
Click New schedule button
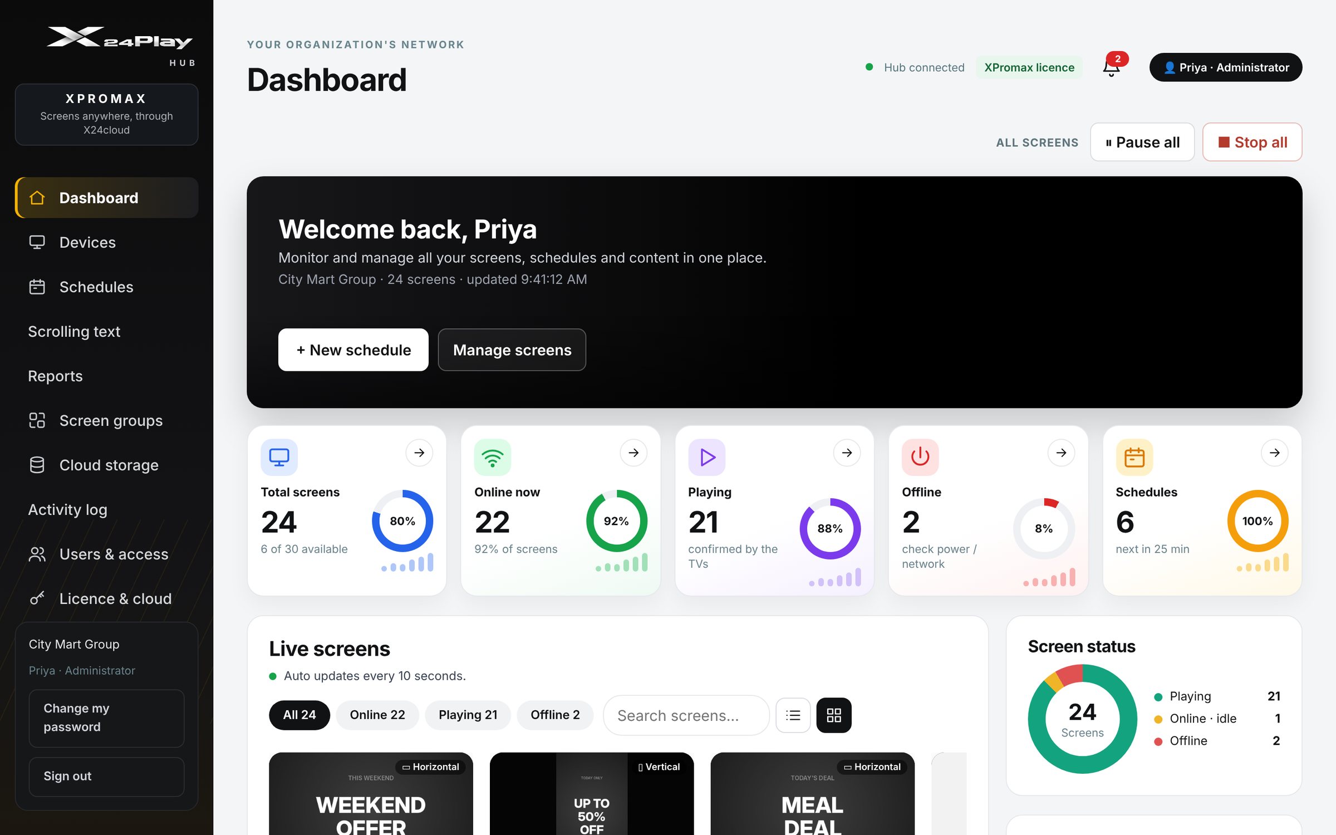coord(353,350)
